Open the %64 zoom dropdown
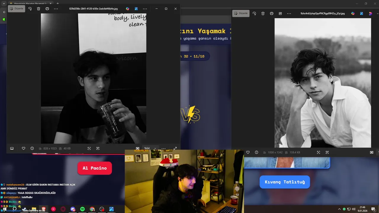The width and height of the screenshot is (379, 213). click(150, 148)
